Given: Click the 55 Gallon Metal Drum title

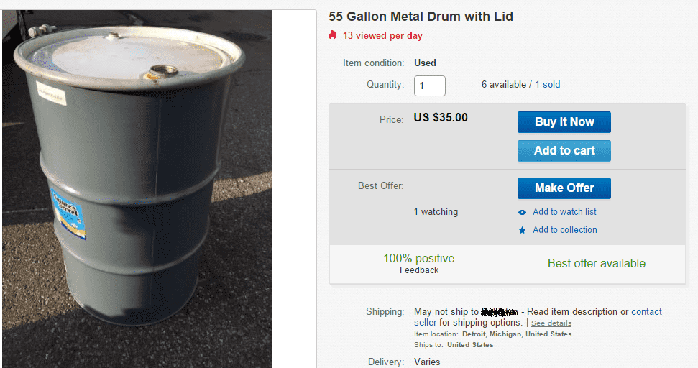Looking at the screenshot, I should coord(421,17).
